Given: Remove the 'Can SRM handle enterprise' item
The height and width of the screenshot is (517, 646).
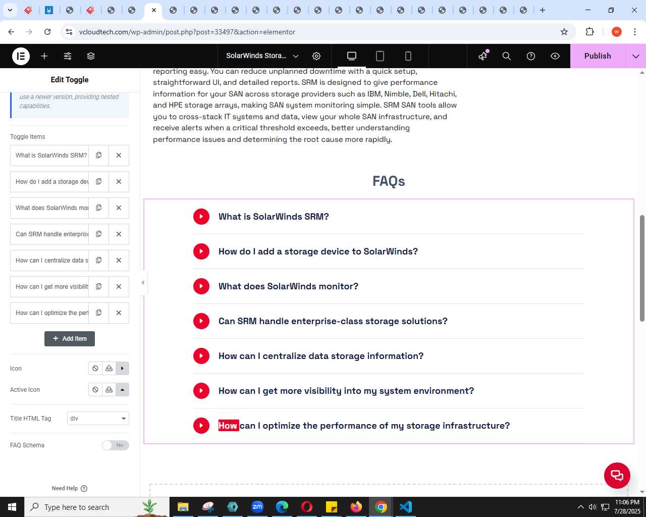Looking at the screenshot, I should pyautogui.click(x=119, y=234).
